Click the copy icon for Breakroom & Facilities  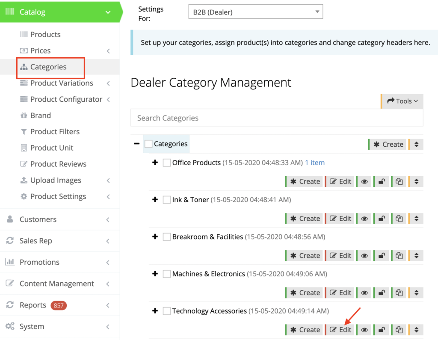click(x=399, y=256)
